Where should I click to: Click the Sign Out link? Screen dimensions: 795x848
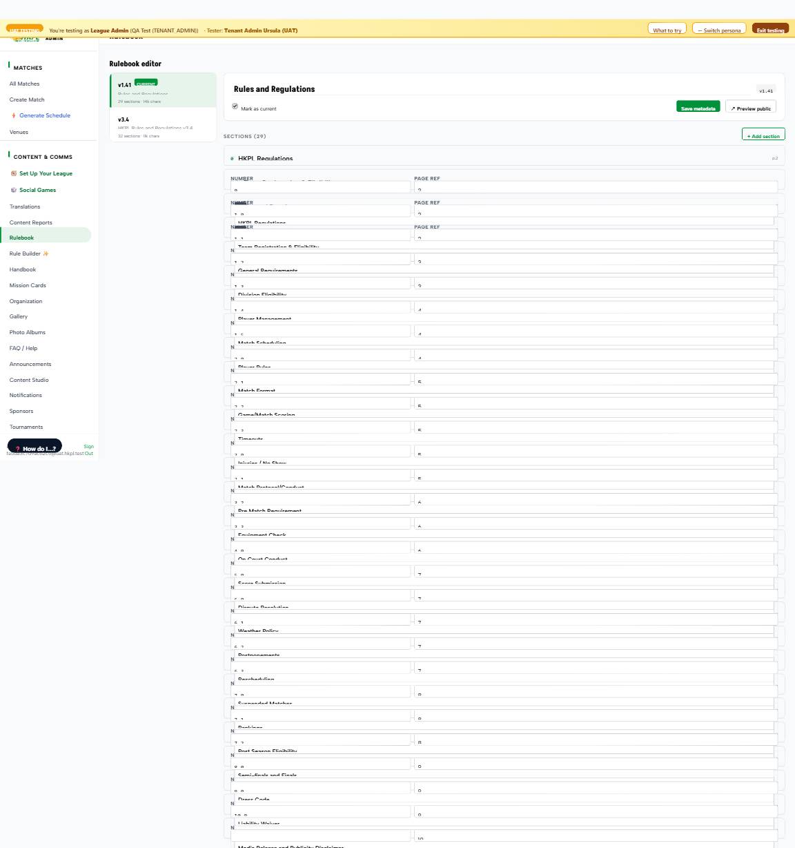[88, 450]
